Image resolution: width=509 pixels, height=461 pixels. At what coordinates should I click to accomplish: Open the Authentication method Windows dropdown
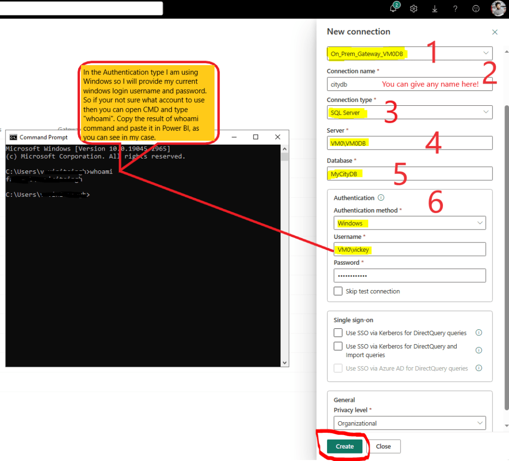coord(410,223)
